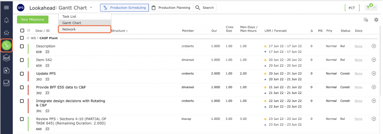Click the New Milestone button

(33, 20)
